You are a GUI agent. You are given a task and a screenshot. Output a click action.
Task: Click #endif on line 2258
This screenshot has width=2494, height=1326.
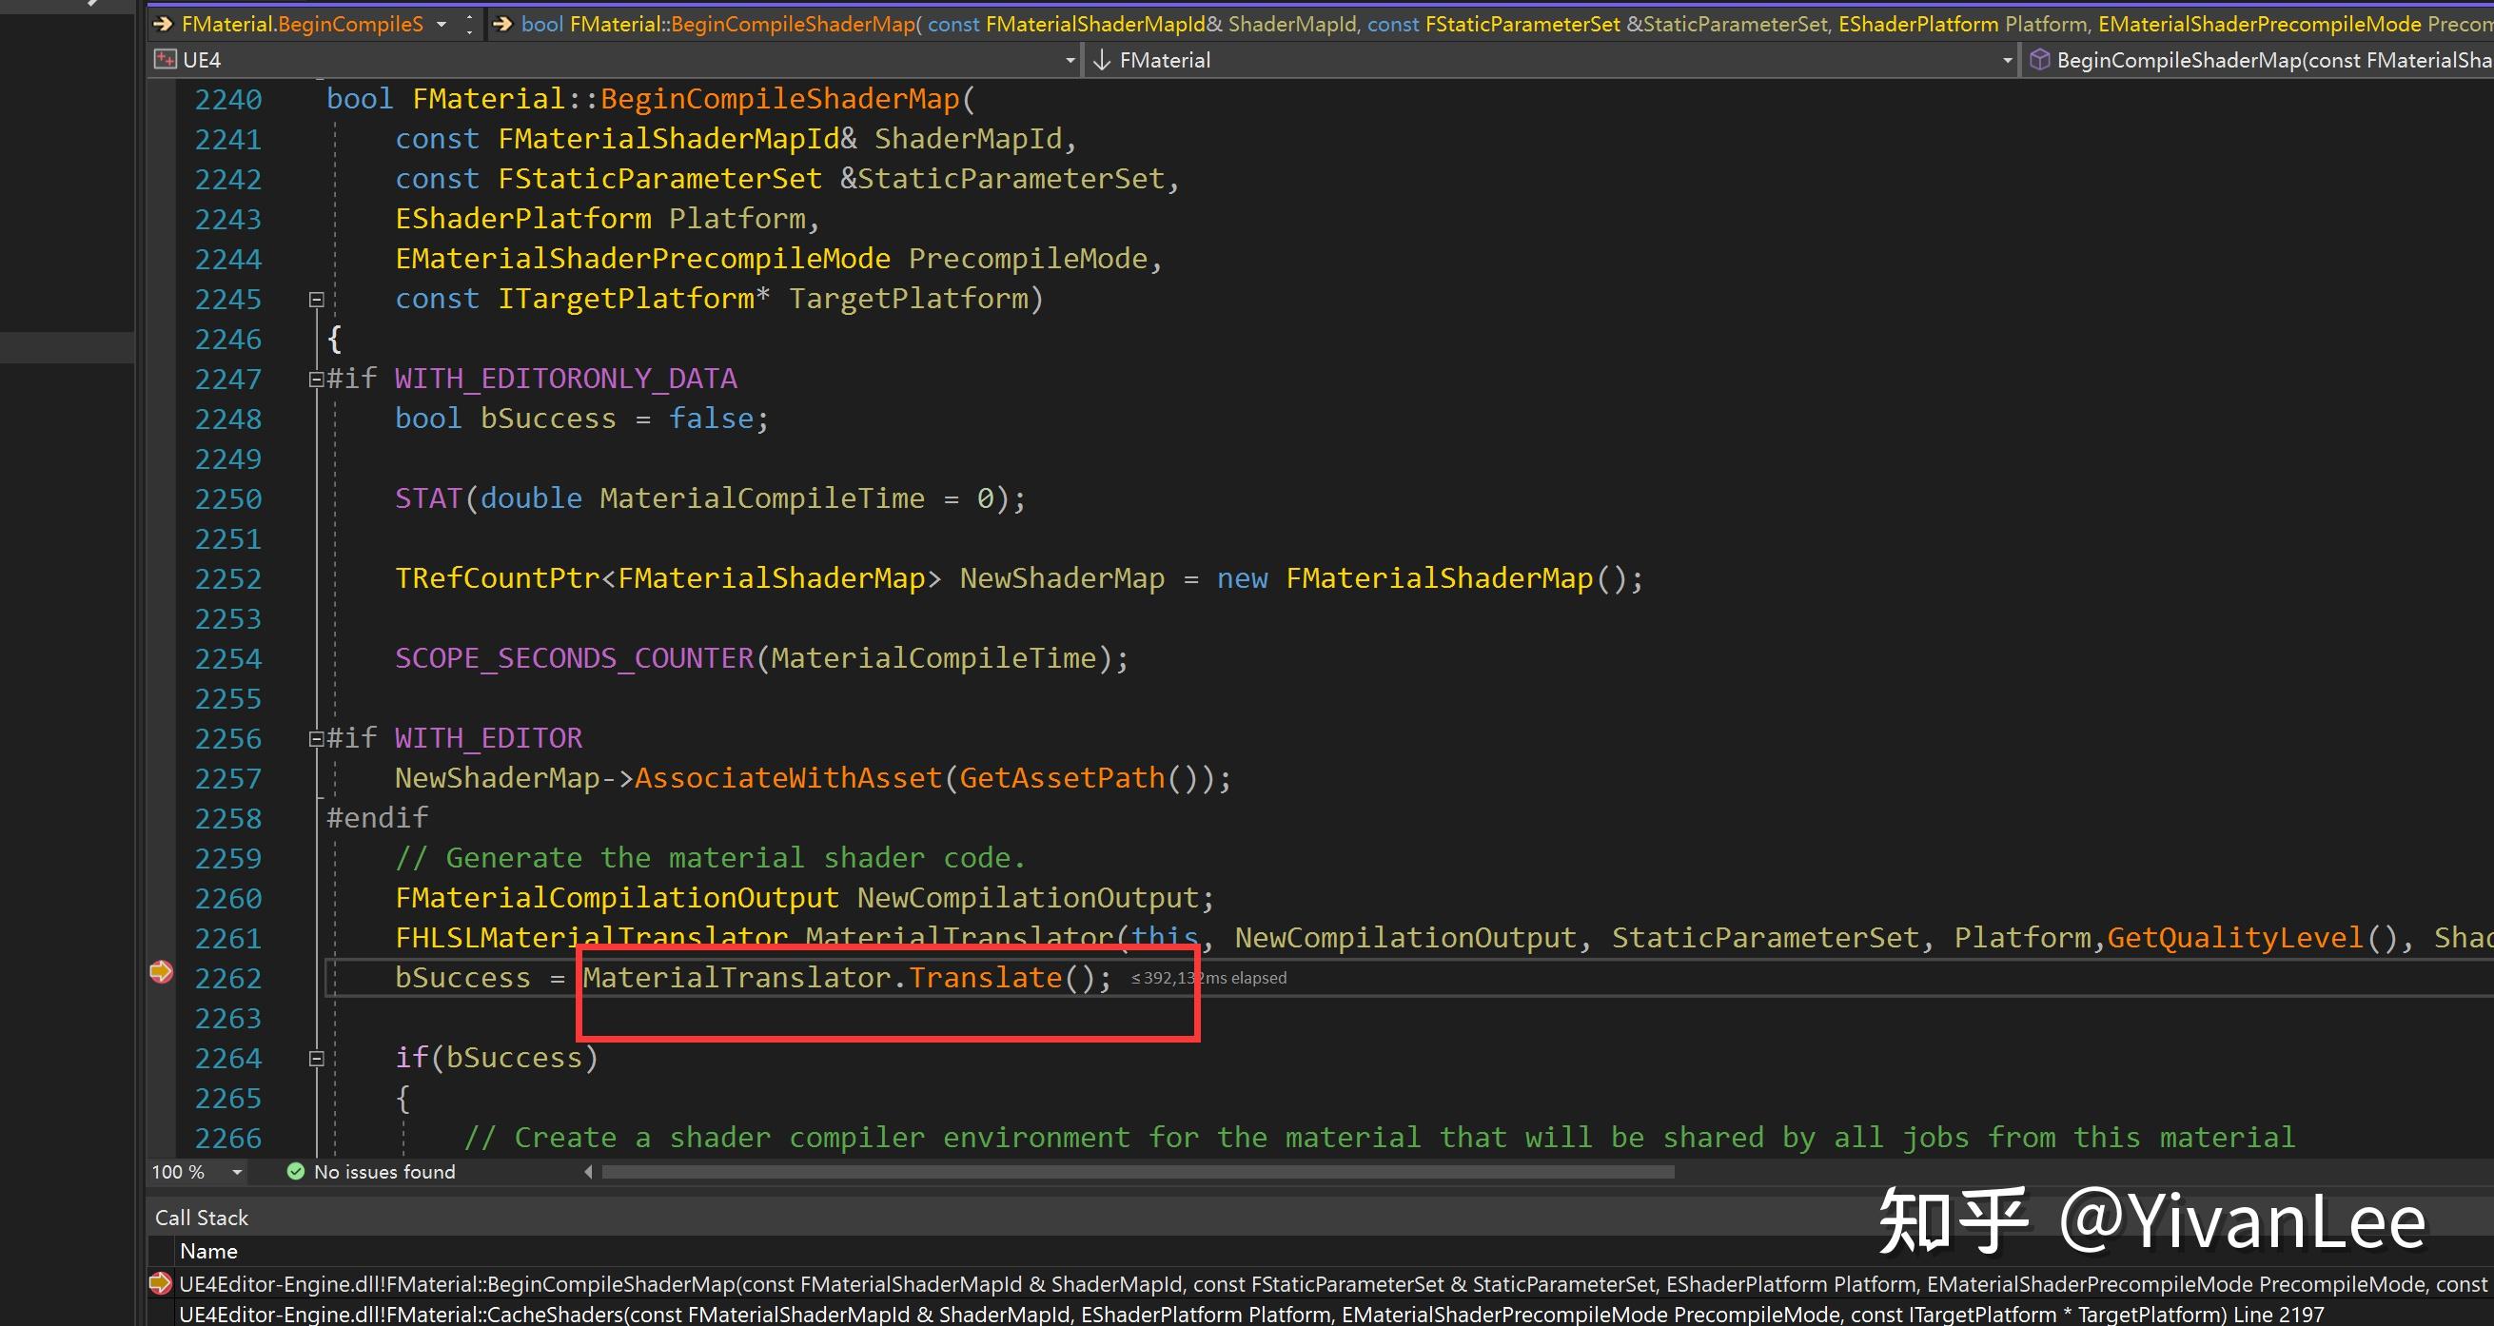coord(378,818)
